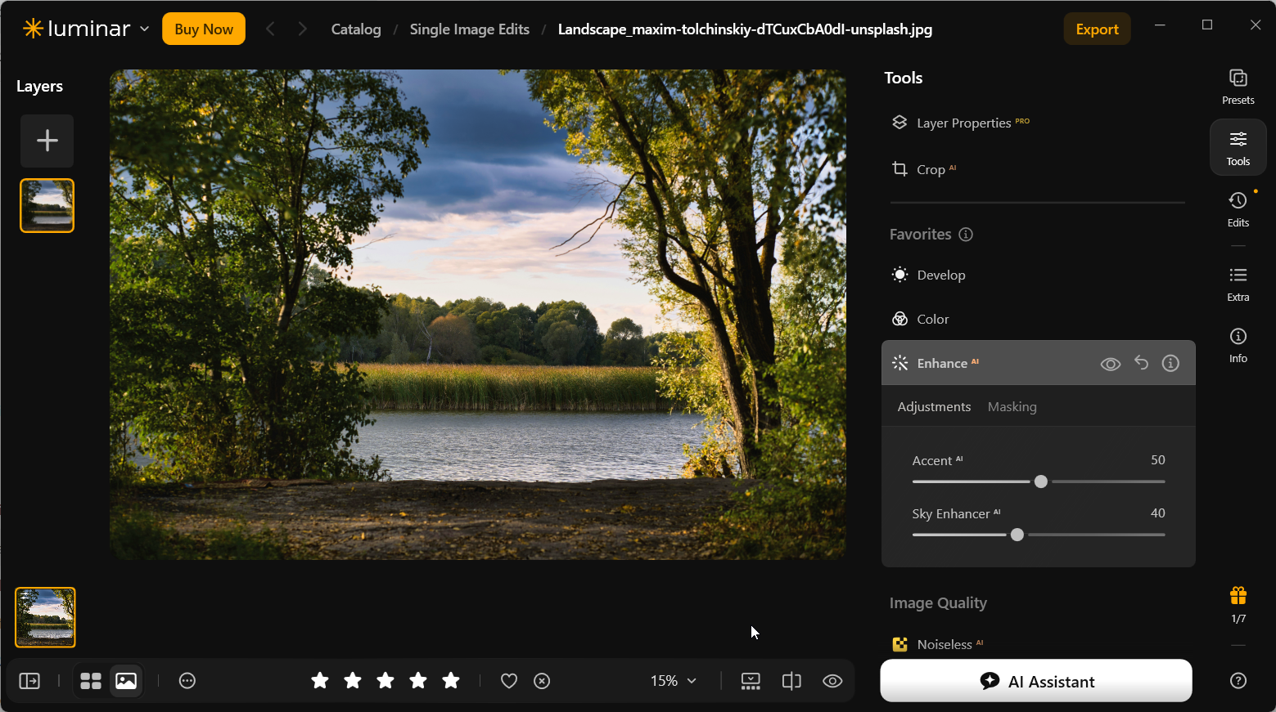Image resolution: width=1276 pixels, height=712 pixels.
Task: Open the AI Assistant
Action: coord(1036,681)
